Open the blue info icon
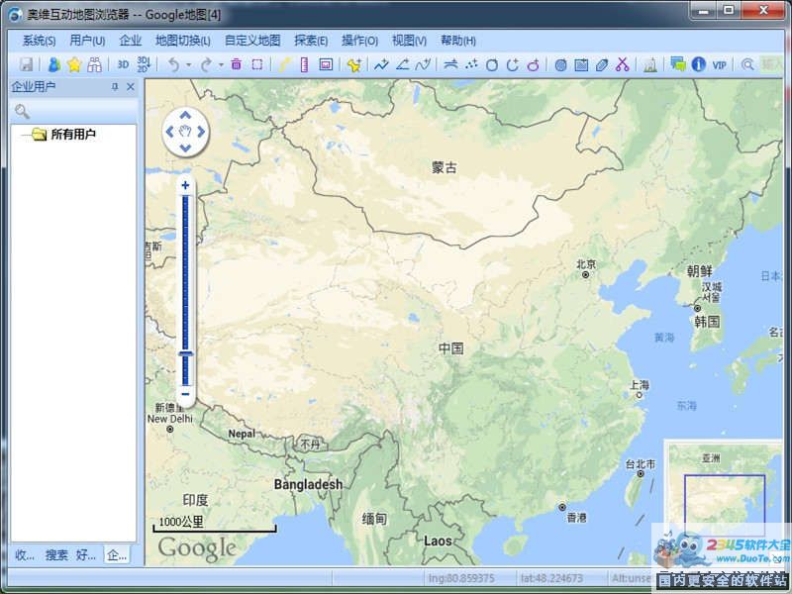This screenshot has width=792, height=594. coord(698,64)
